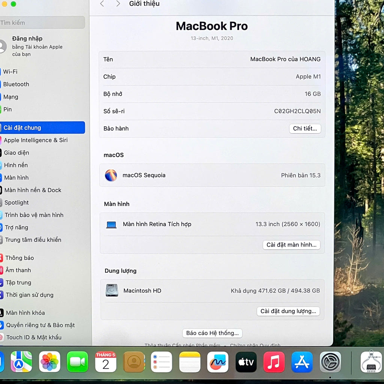Click Cài đặt dung lượng... button
Viewport: 384px width, 384px height.
[x=288, y=311]
